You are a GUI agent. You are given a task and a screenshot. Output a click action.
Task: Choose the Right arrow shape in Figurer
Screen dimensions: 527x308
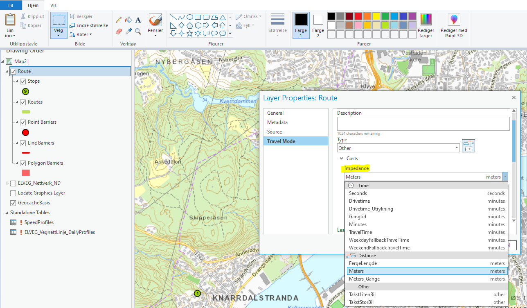206,25
